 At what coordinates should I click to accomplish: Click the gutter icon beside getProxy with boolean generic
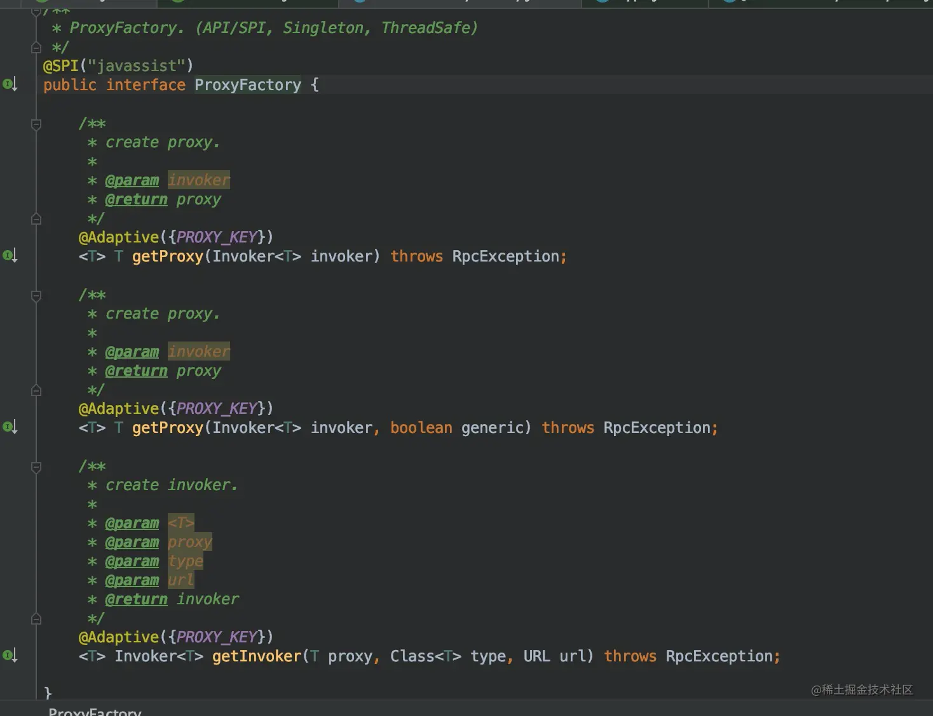click(10, 427)
